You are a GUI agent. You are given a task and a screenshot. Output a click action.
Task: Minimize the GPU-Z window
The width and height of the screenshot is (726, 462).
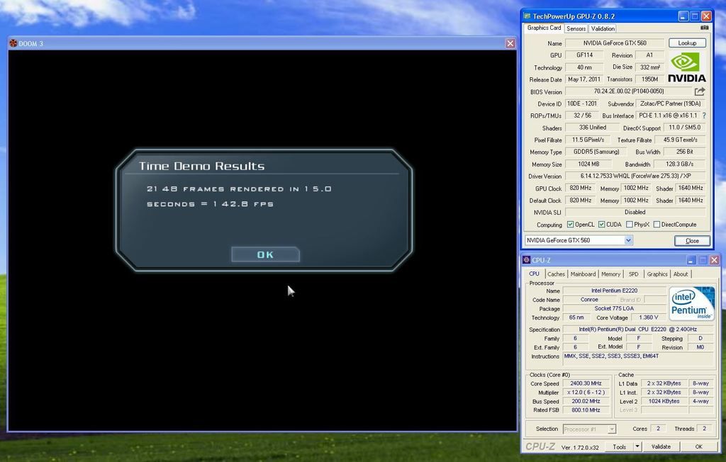(x=683, y=16)
